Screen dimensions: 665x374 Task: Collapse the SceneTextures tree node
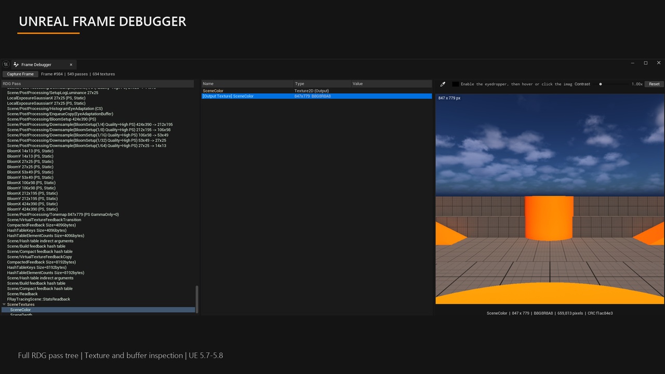click(x=4, y=304)
